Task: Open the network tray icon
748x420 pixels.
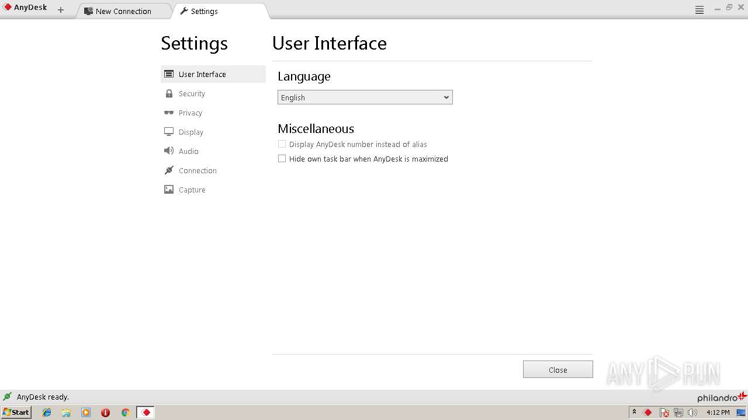Action: pyautogui.click(x=678, y=412)
